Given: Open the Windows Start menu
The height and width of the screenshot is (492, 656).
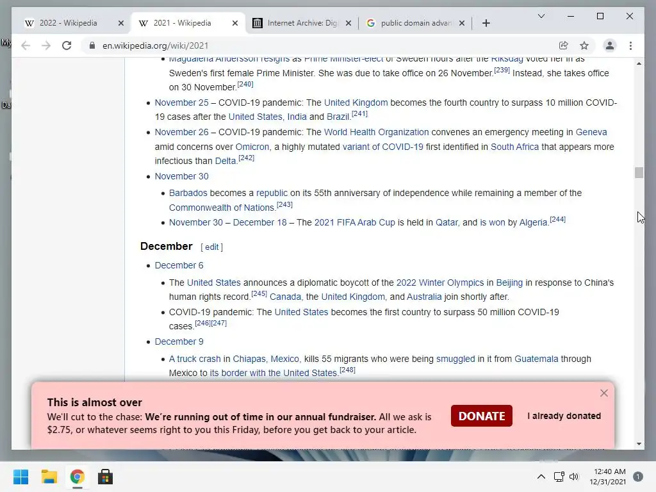Looking at the screenshot, I should [x=20, y=477].
